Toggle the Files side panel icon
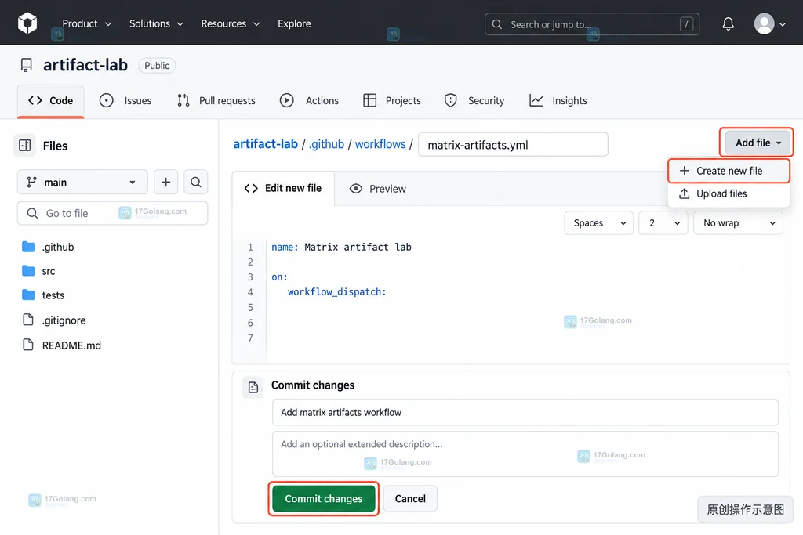The image size is (803, 535). (24, 146)
